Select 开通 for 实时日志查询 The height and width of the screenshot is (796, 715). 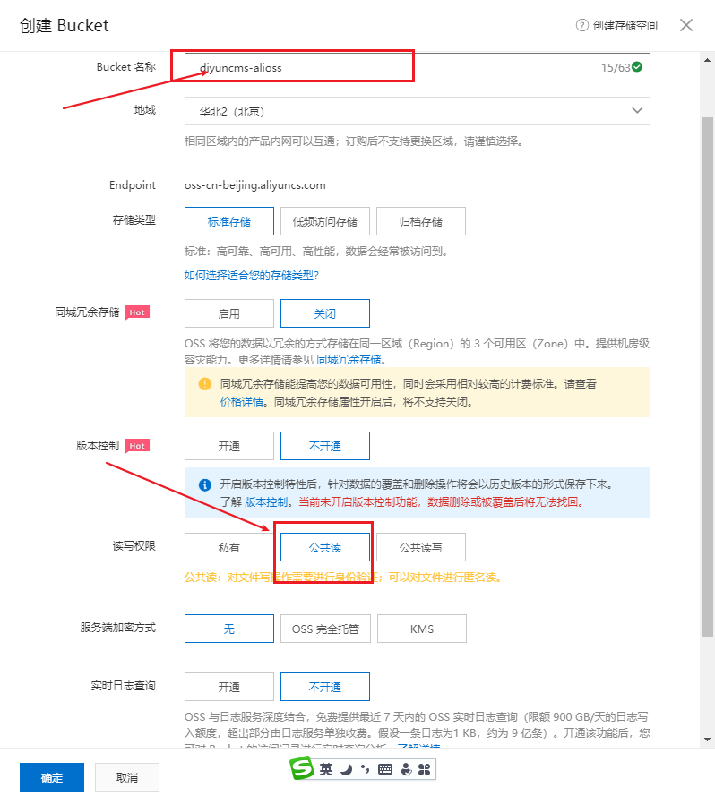229,687
